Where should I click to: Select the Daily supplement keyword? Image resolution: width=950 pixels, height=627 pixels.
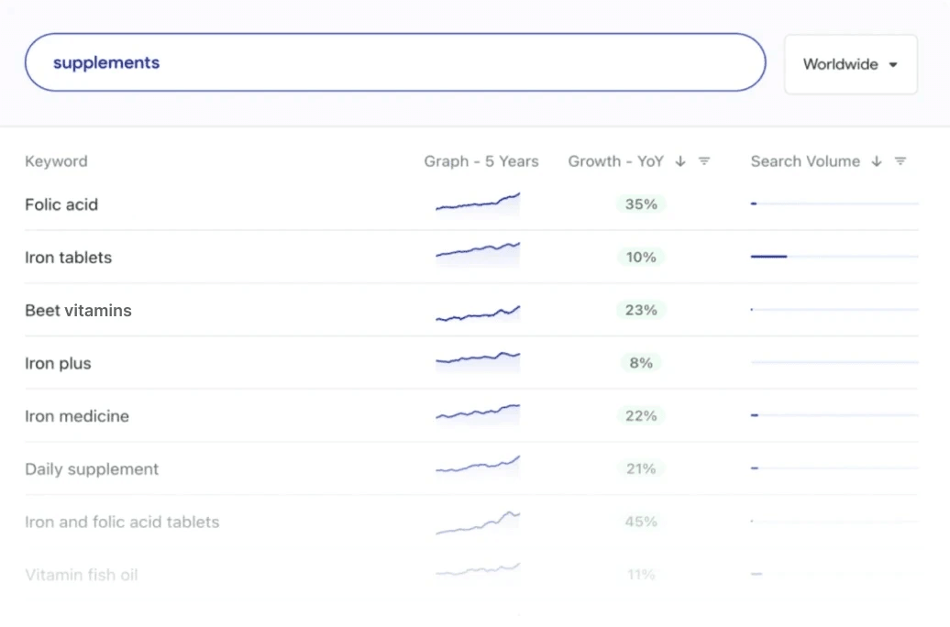[x=92, y=468]
